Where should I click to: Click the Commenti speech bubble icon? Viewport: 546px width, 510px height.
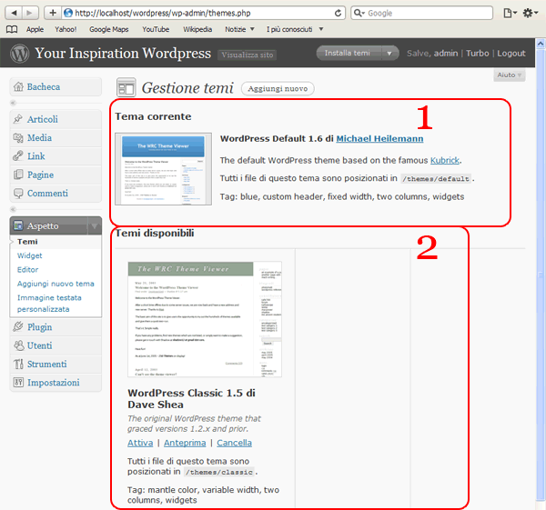18,193
